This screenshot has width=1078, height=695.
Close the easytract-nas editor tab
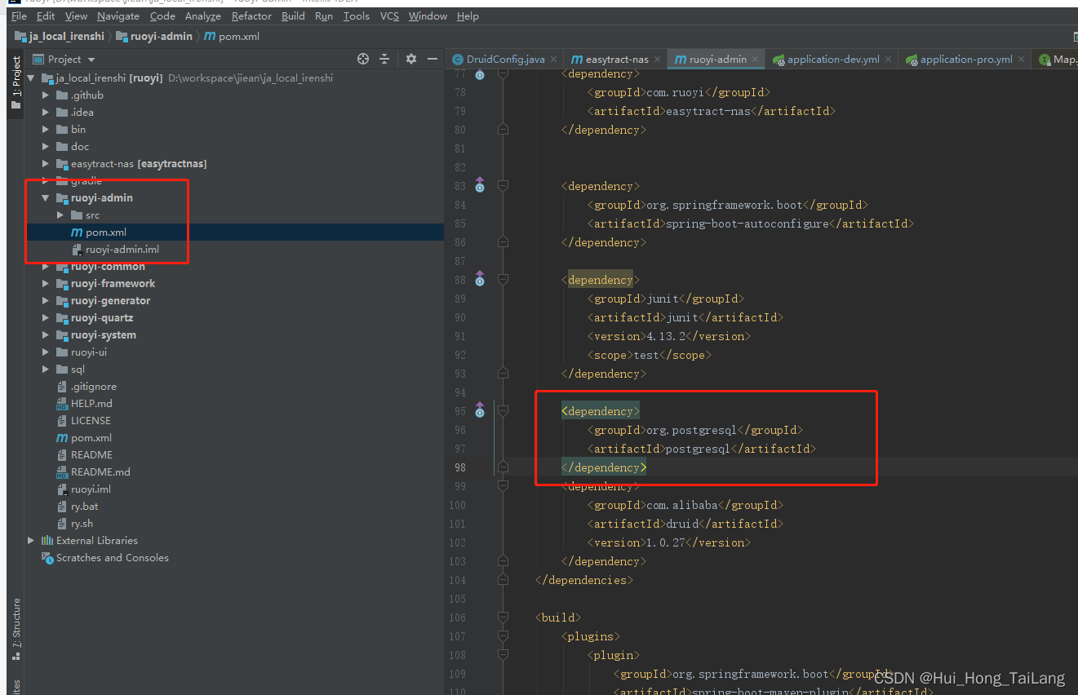pos(658,60)
